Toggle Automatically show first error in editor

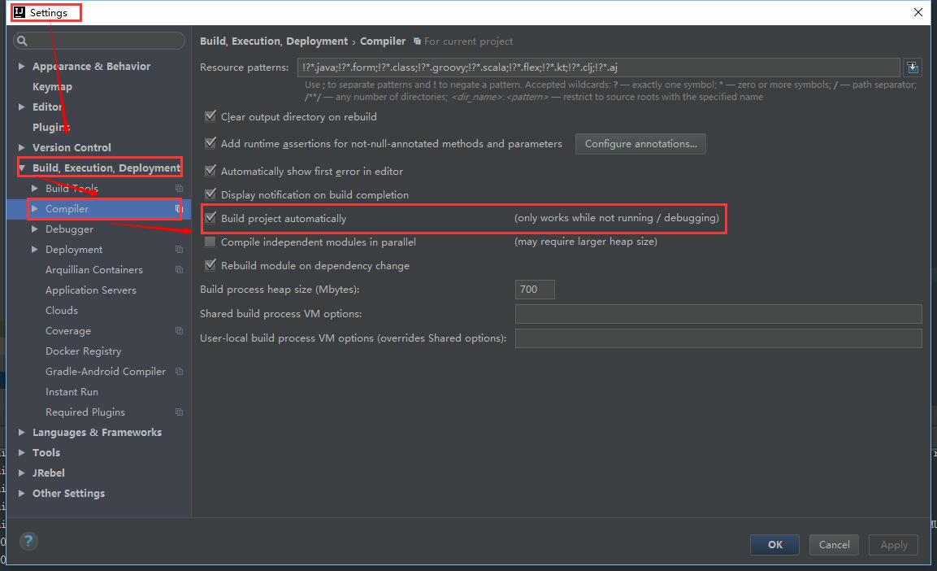[x=210, y=170]
